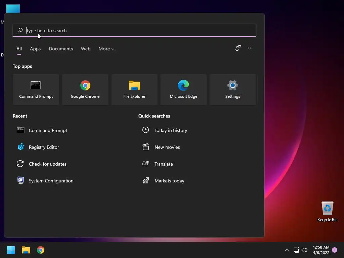The image size is (344, 258).
Task: Launch Microsoft Edge from Top apps
Action: pyautogui.click(x=183, y=89)
